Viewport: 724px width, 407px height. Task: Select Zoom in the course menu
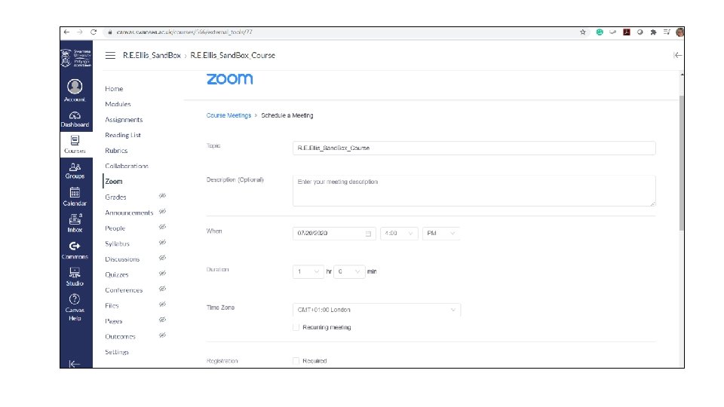point(114,182)
